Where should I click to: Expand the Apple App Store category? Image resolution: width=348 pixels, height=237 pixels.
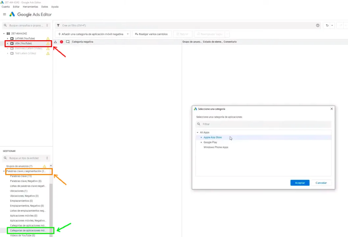click(x=201, y=137)
